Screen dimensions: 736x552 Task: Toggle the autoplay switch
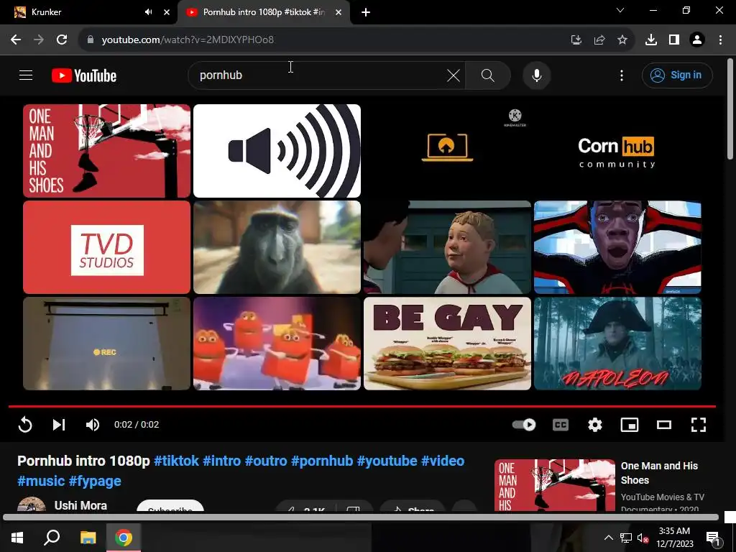524,425
